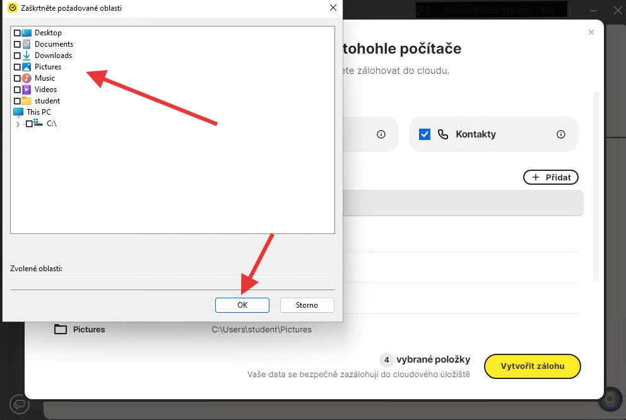Select the Pictures item in tree
The height and width of the screenshot is (420, 626).
tap(48, 67)
